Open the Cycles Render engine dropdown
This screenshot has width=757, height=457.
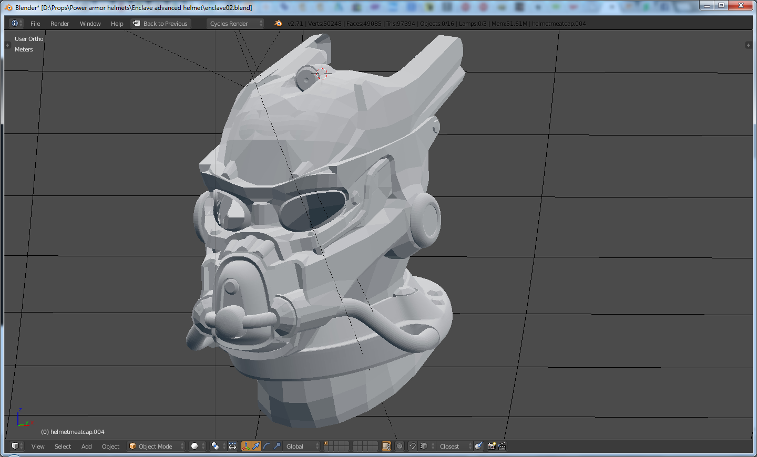tap(235, 24)
